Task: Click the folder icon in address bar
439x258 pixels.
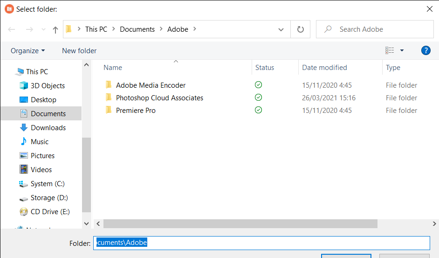Action: 69,29
